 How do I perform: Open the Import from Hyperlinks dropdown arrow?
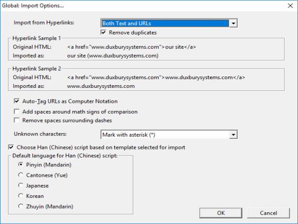click(x=233, y=23)
